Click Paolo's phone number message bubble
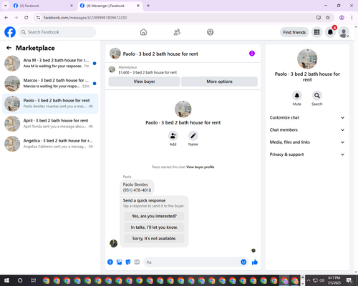 137,187
